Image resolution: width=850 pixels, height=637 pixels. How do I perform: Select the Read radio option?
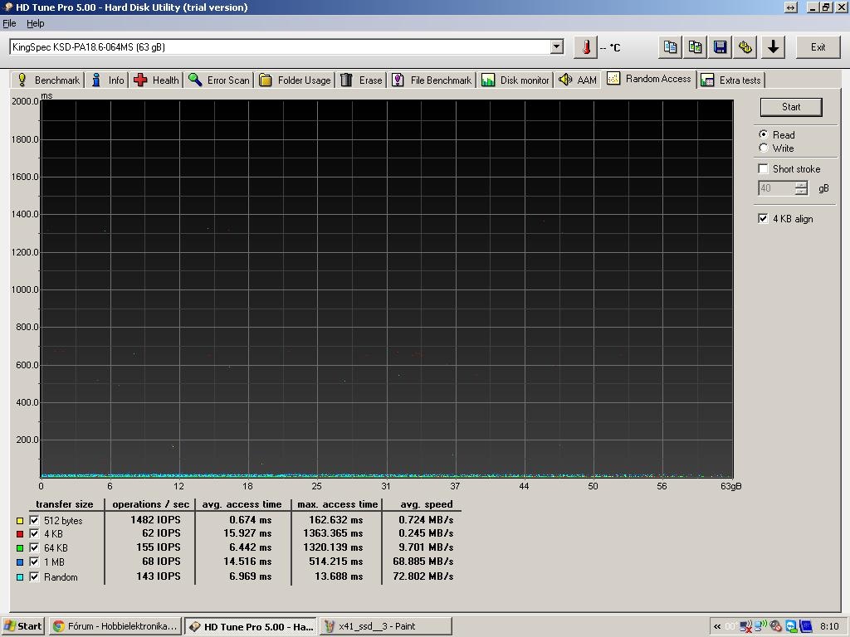tap(764, 134)
